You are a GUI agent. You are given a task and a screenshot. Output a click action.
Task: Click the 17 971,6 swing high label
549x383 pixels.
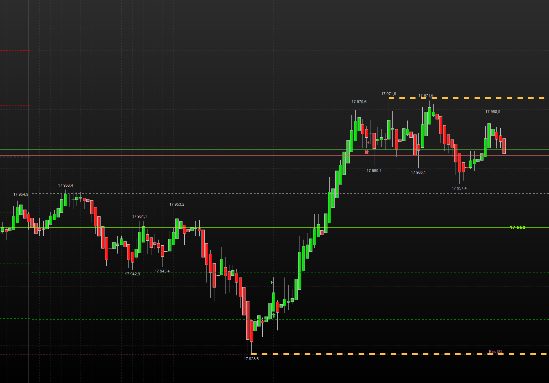[426, 95]
